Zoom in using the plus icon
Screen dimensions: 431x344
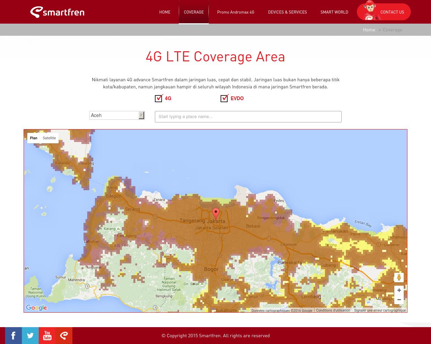click(x=399, y=290)
